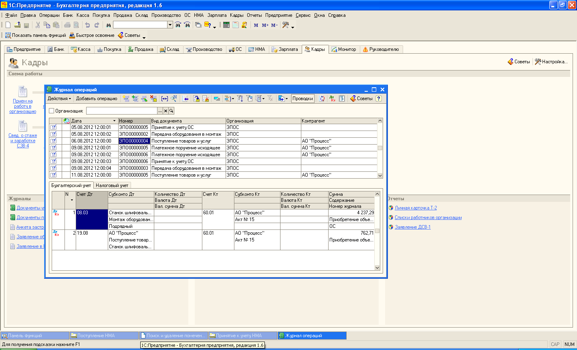Open the Операции menu
Viewport: 577px width, 350px height.
click(49, 15)
